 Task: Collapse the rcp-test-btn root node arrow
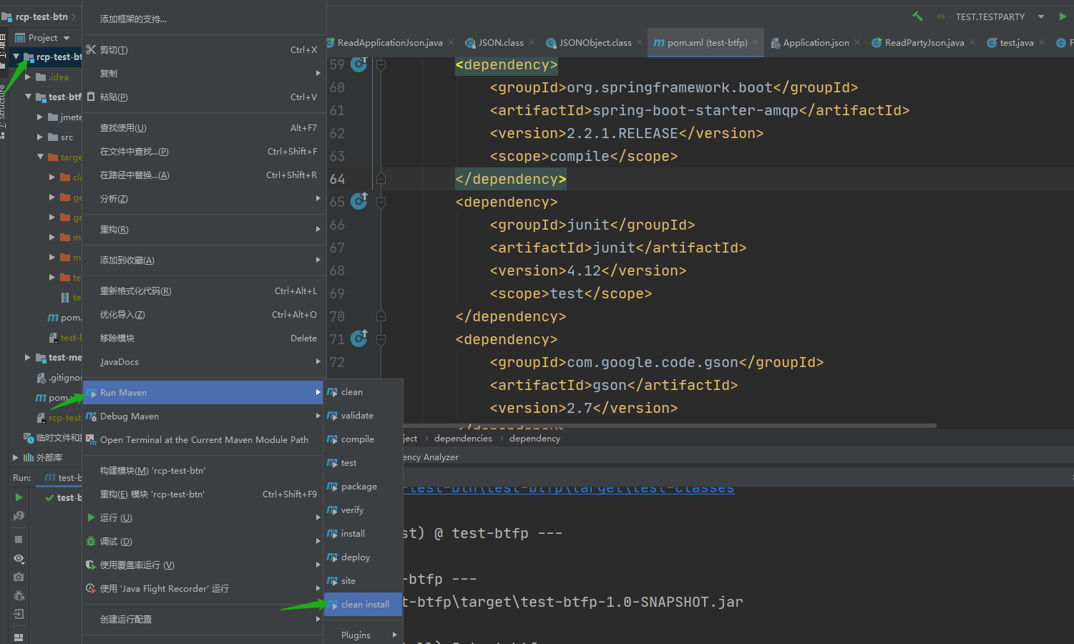[x=16, y=57]
